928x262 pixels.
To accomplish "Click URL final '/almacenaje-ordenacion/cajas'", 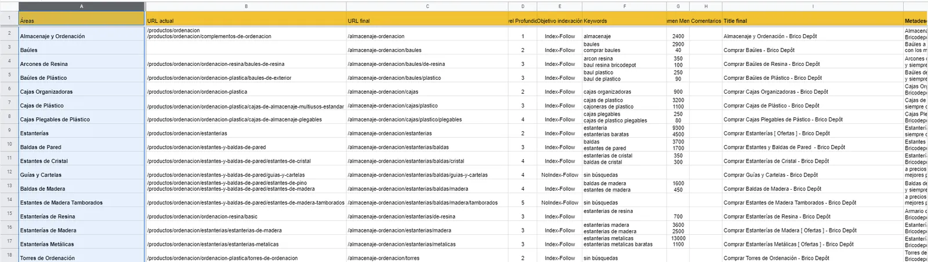I will pos(427,89).
